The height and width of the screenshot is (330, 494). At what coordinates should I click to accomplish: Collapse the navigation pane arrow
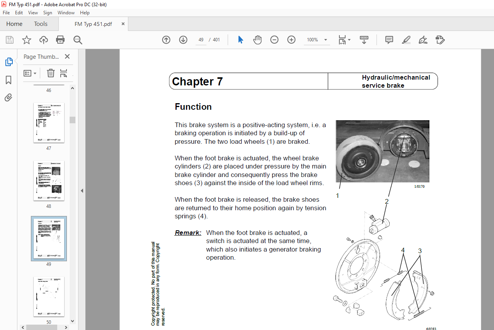coord(82,191)
